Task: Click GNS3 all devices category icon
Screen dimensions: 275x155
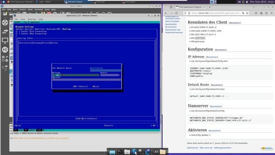Action: click(5, 59)
